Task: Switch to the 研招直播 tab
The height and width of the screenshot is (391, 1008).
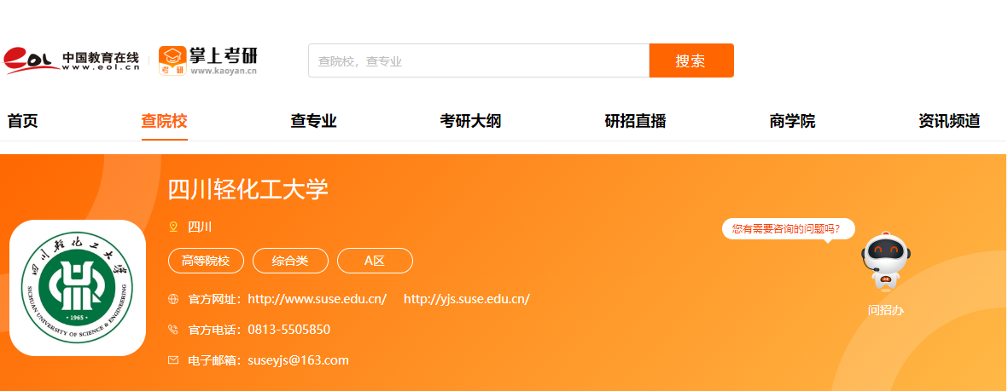Action: pos(635,121)
